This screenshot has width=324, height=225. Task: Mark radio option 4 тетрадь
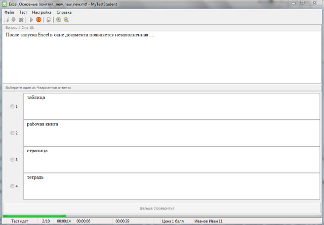[13, 186]
